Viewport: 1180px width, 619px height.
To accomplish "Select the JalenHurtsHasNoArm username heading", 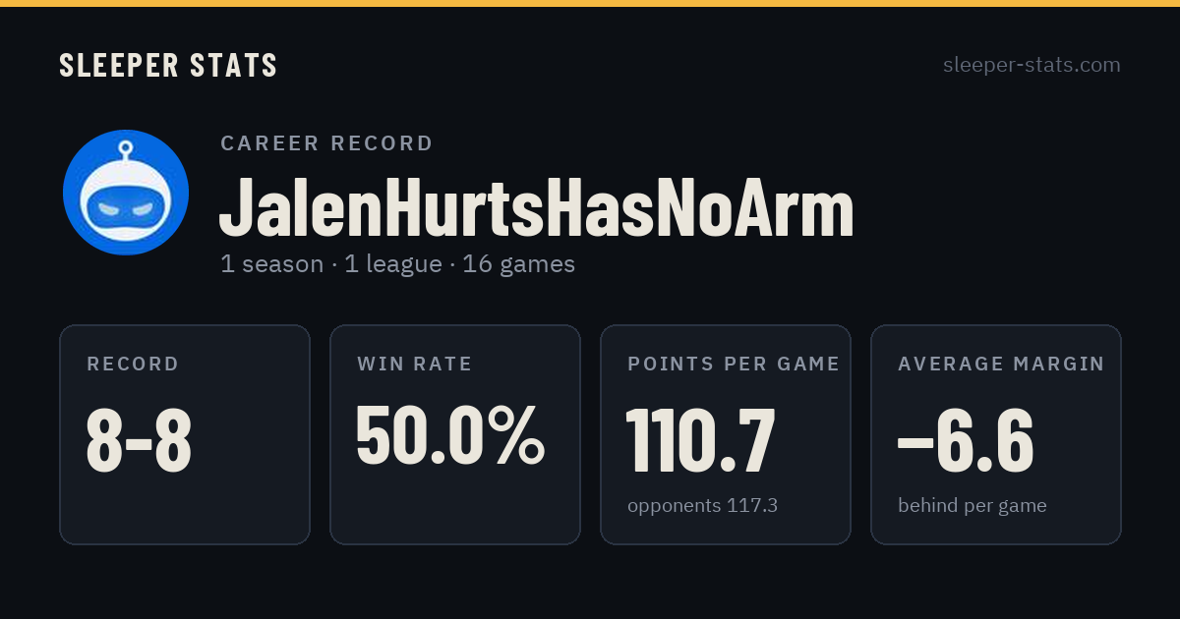I will click(x=536, y=209).
